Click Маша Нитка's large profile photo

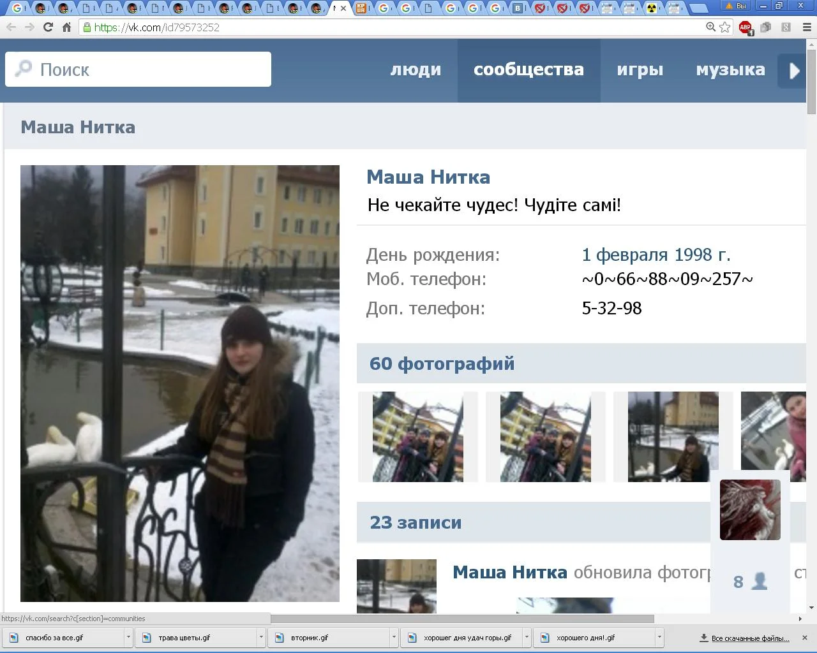[x=180, y=382]
